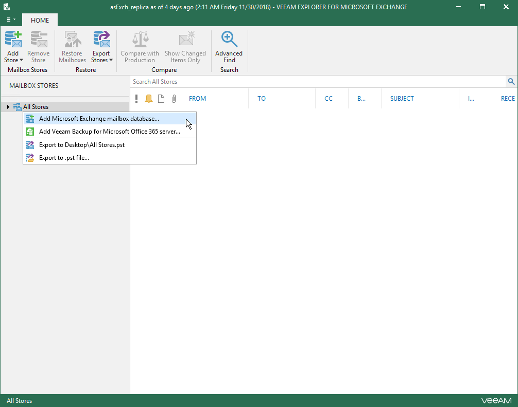518x407 pixels.
Task: Click the All Stores tree node icon
Action: click(17, 106)
